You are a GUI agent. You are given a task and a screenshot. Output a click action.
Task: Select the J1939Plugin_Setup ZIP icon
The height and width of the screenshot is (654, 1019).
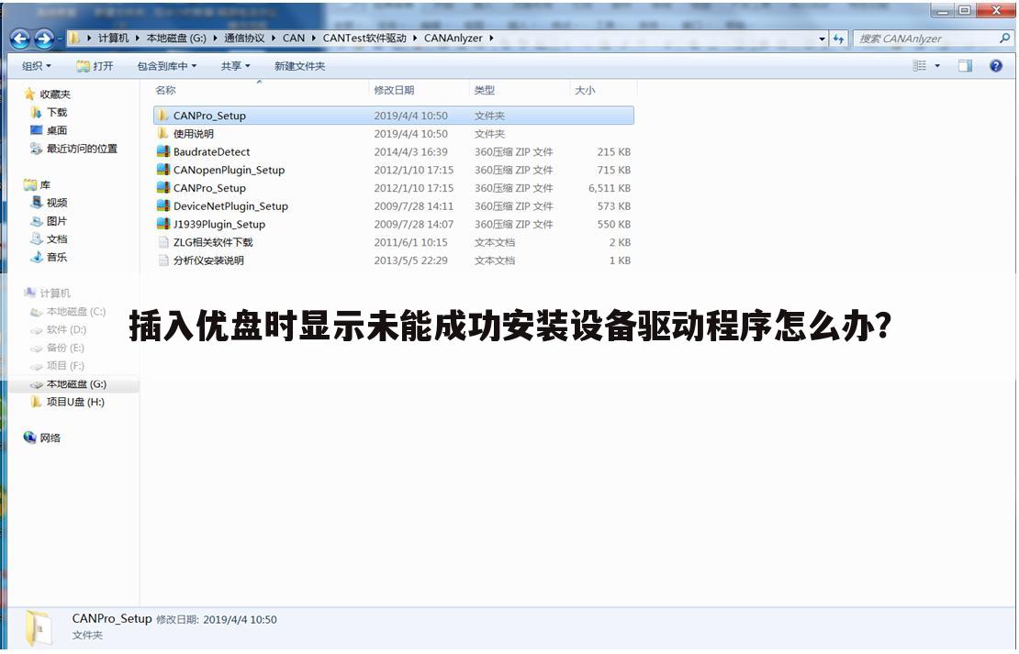click(163, 225)
